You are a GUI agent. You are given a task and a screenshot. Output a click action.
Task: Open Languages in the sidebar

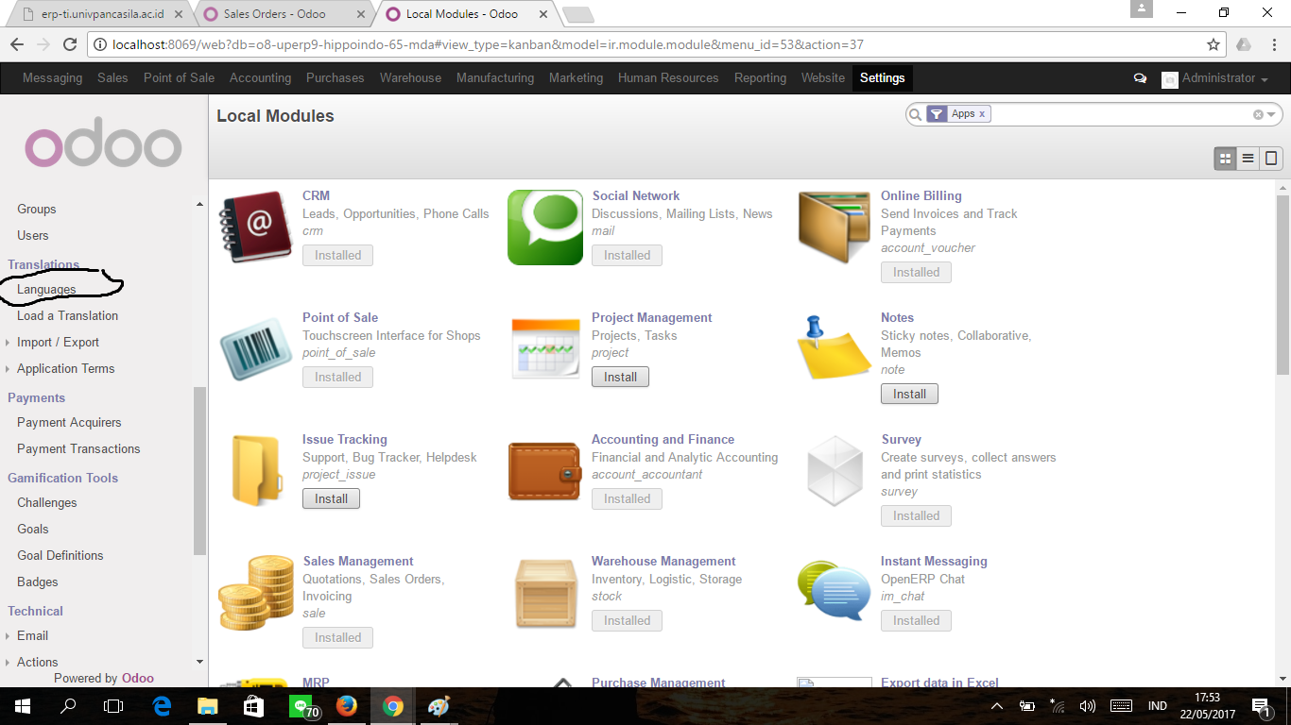click(x=46, y=289)
